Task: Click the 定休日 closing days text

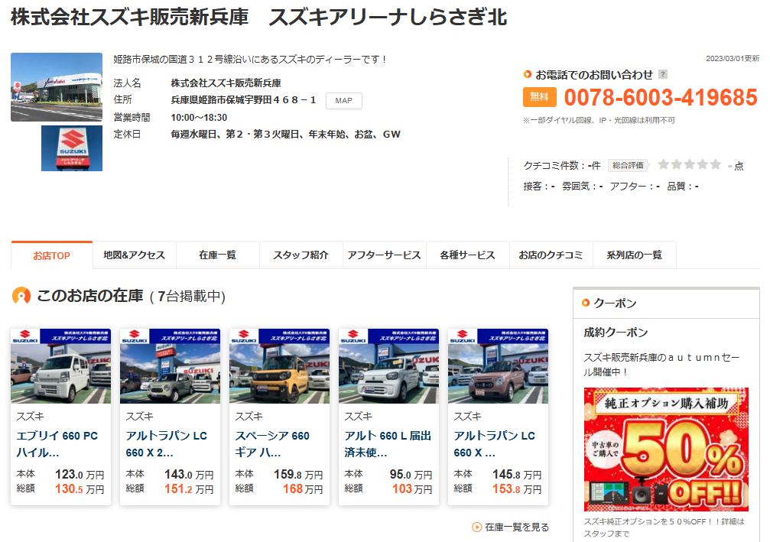Action: [x=286, y=134]
